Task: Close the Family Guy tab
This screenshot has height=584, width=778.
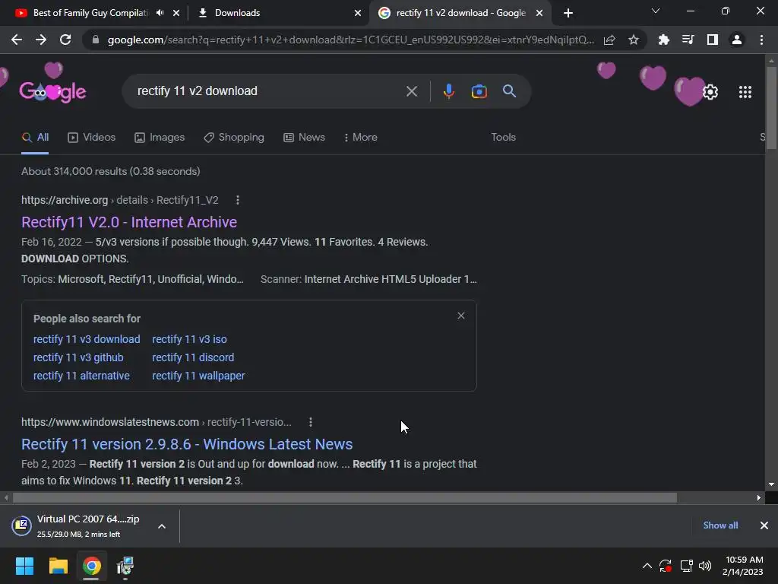Action: [176, 13]
